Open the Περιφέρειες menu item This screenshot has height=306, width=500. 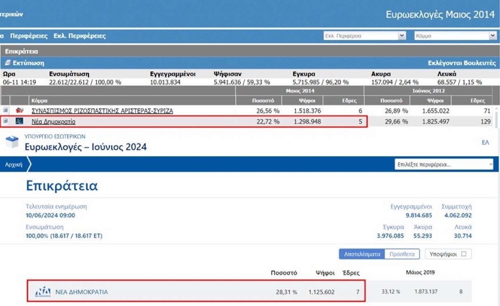click(29, 36)
